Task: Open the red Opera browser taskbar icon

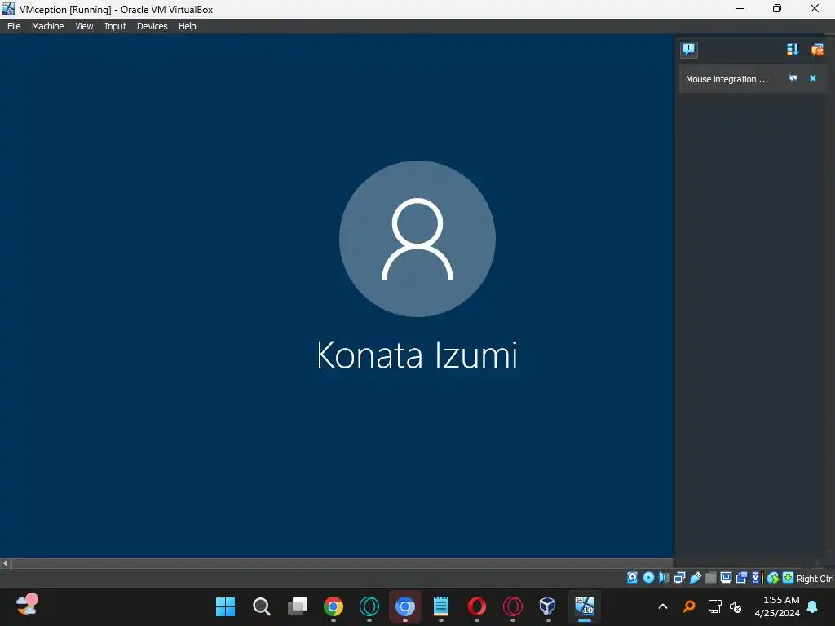Action: pos(476,606)
